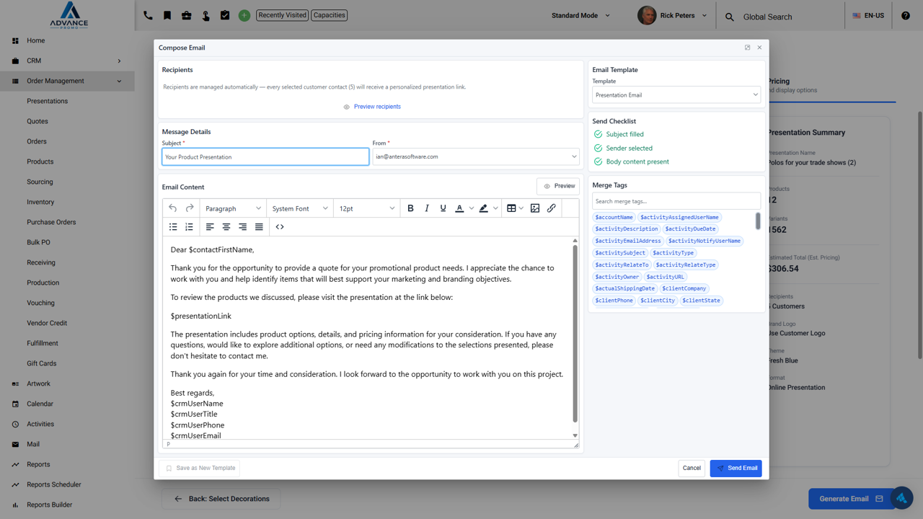The height and width of the screenshot is (519, 923).
Task: Insert a table in email content
Action: (x=511, y=208)
